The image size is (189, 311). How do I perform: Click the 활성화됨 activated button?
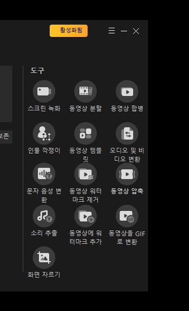click(x=69, y=31)
